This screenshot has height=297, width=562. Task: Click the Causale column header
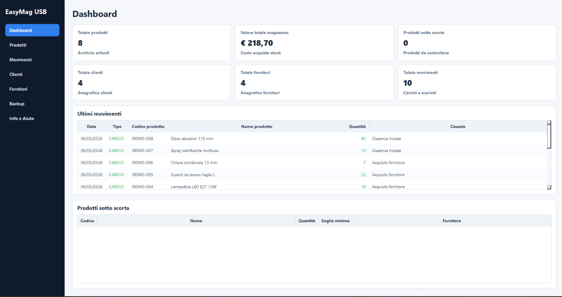tap(458, 126)
